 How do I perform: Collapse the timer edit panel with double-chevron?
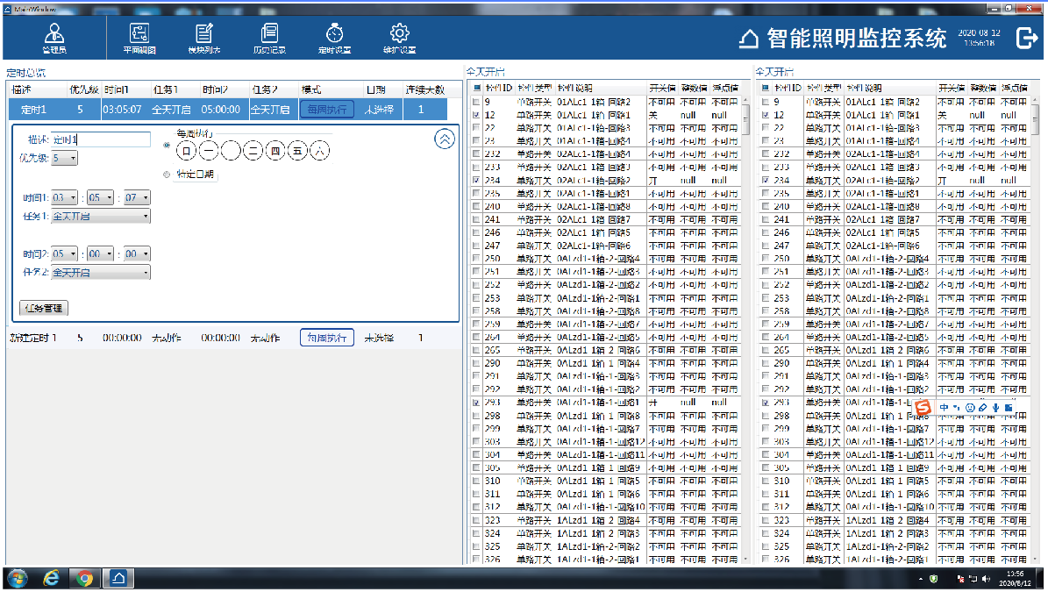point(445,139)
